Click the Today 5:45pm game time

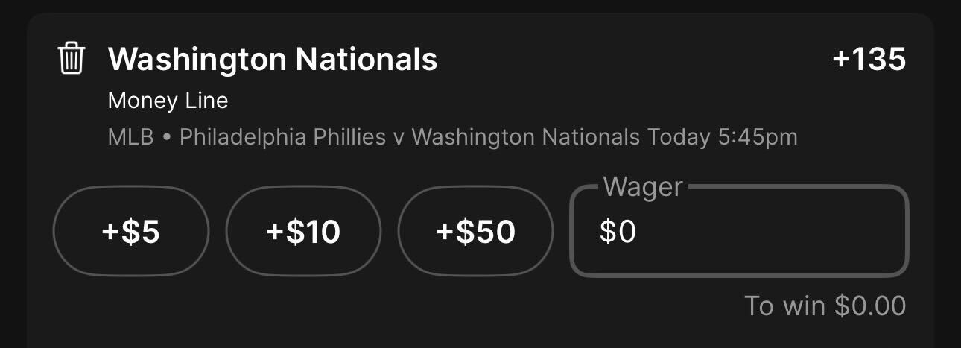[x=723, y=137]
